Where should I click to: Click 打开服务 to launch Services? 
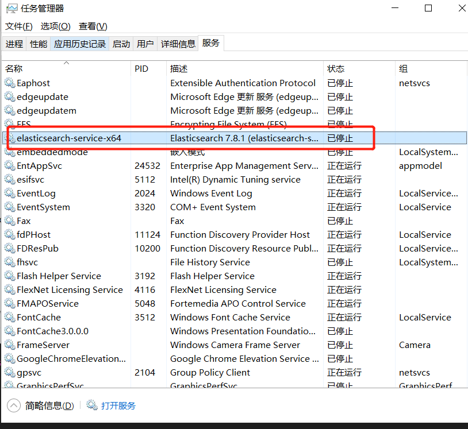pyautogui.click(x=118, y=405)
